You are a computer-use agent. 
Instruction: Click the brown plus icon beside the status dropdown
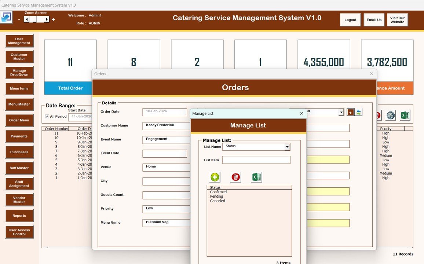(351, 112)
